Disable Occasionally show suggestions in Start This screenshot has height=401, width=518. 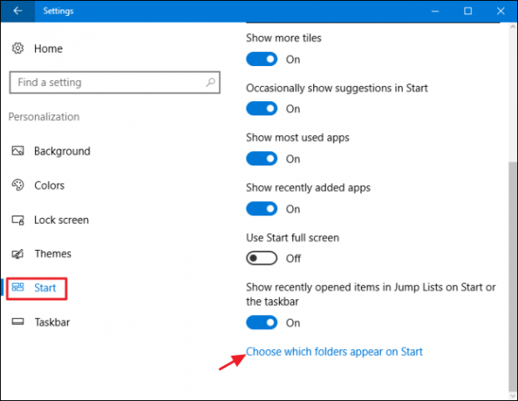pos(262,109)
